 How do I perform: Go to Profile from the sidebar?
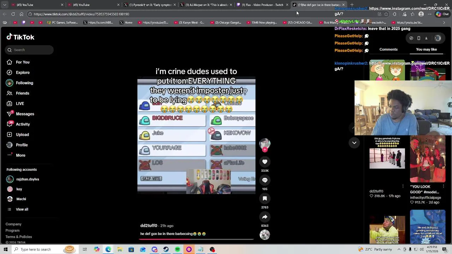17,145
